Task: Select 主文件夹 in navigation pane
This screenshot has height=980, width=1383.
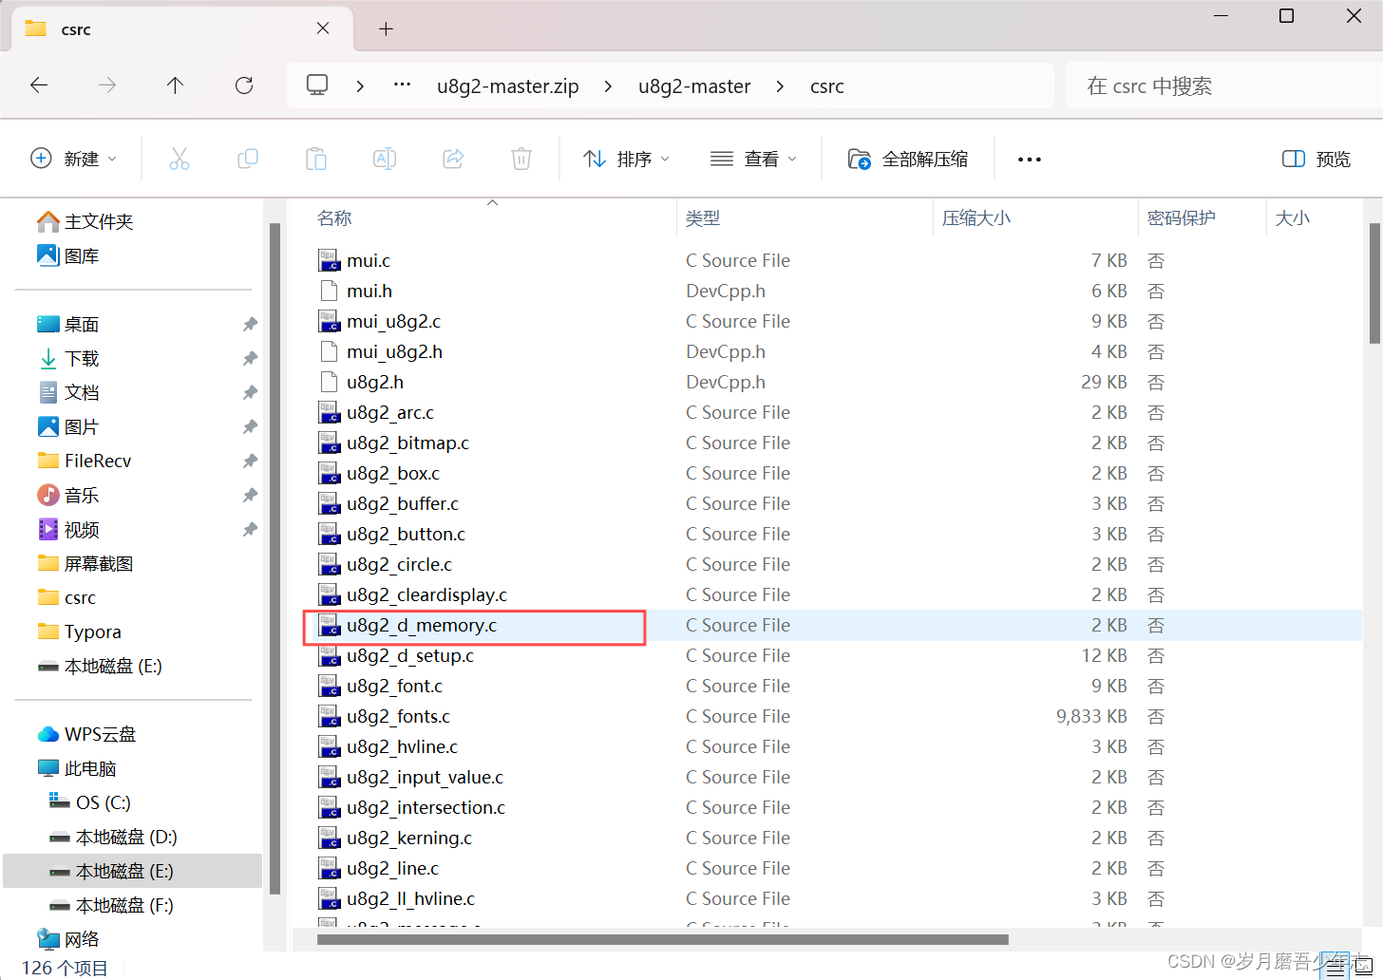Action: 85,221
